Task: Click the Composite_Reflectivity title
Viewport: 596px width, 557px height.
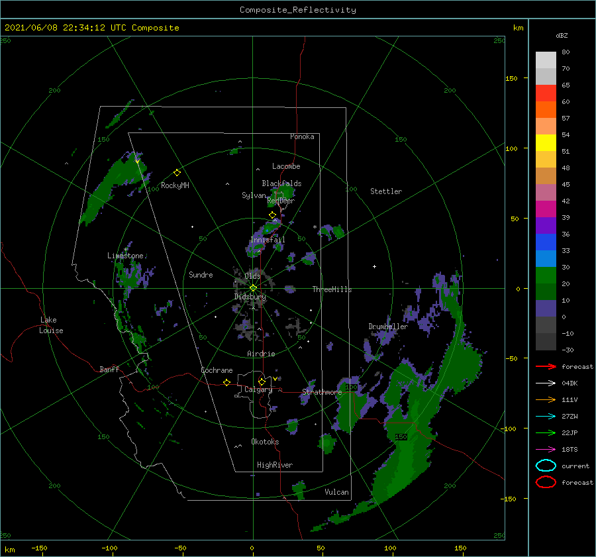Action: click(298, 10)
